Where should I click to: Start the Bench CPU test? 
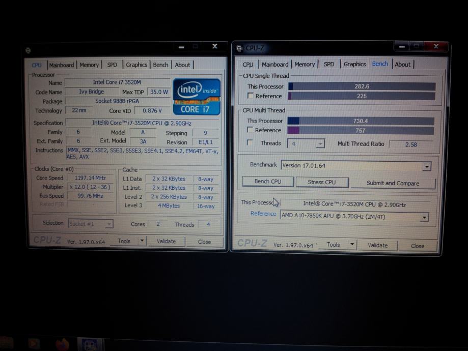coord(267,182)
